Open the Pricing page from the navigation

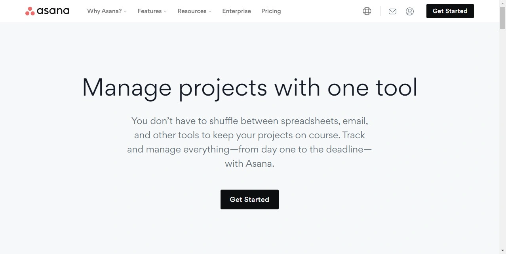pos(271,11)
